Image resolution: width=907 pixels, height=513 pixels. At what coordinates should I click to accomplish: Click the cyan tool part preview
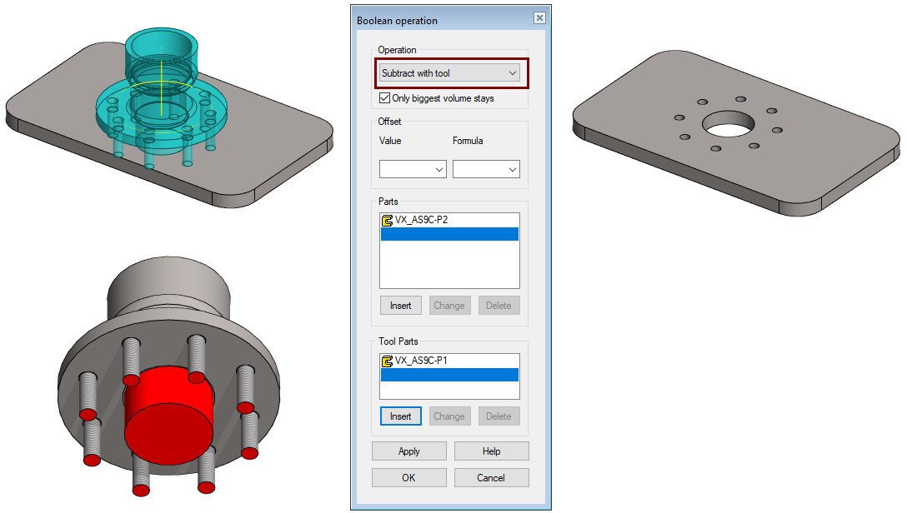[162, 98]
